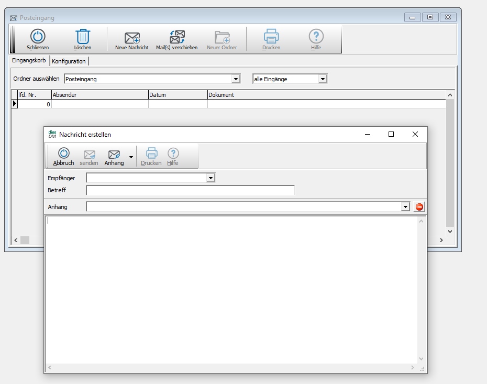Screen dimensions: 487x384
Task: Click the Drucken printer icon in Posteingang
Action: pyautogui.click(x=271, y=37)
